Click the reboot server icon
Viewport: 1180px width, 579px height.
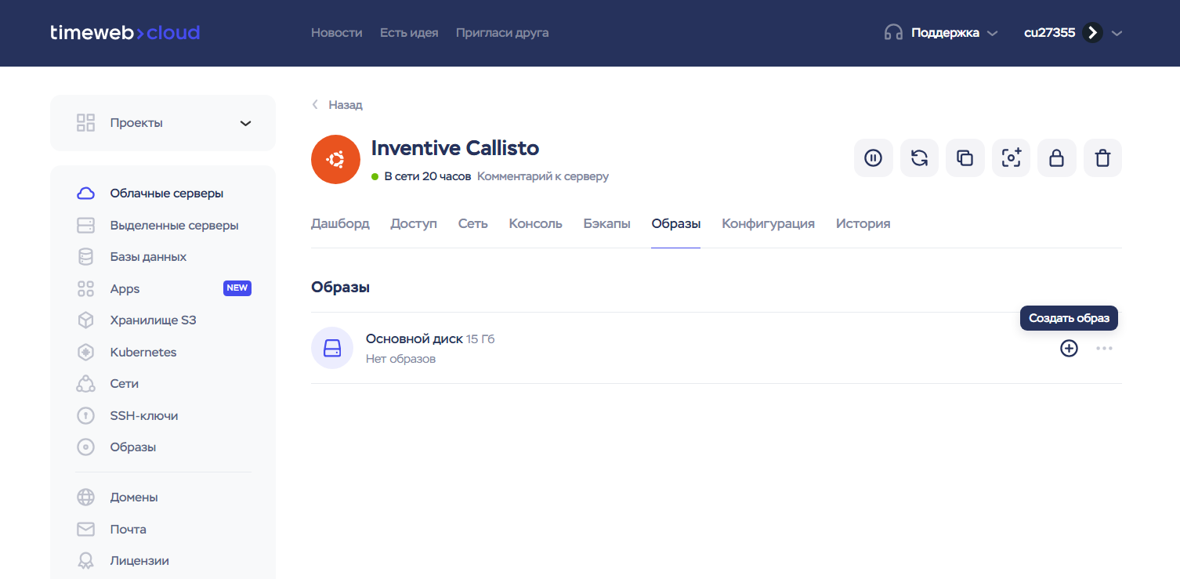click(919, 158)
